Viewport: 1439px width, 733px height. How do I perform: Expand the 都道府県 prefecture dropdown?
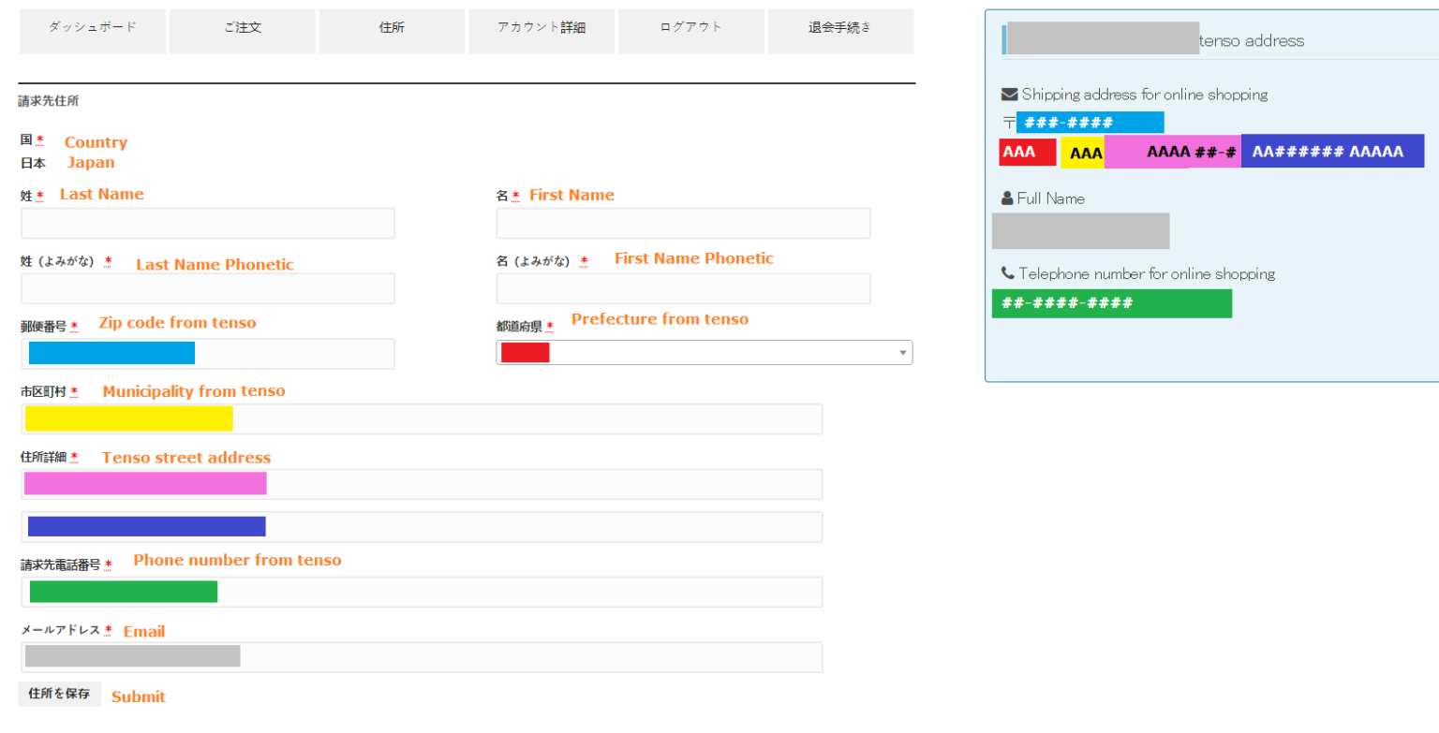pos(704,353)
